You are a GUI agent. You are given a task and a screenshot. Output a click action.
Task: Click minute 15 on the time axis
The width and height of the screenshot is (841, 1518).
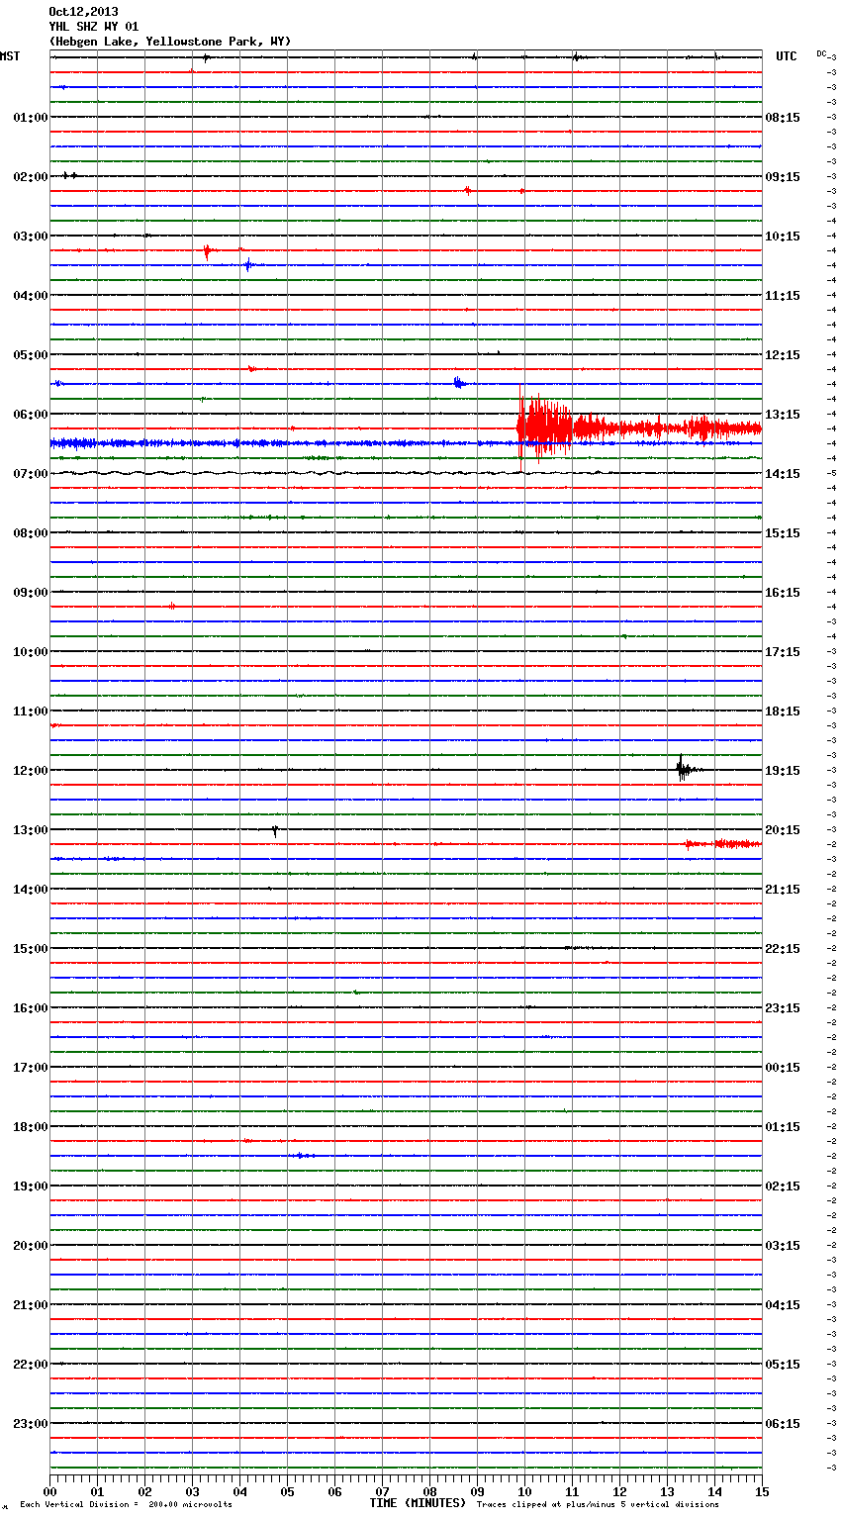[762, 1492]
